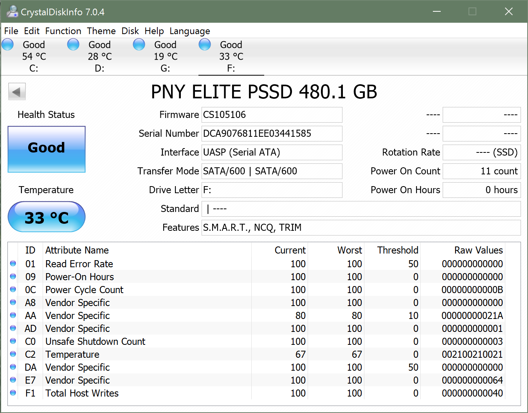Click status orb for Temperature attribute
Image resolution: width=528 pixels, height=413 pixels.
point(13,354)
